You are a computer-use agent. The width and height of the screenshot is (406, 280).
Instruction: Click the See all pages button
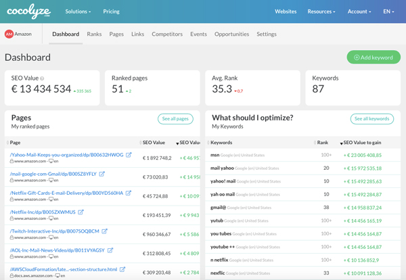click(175, 119)
